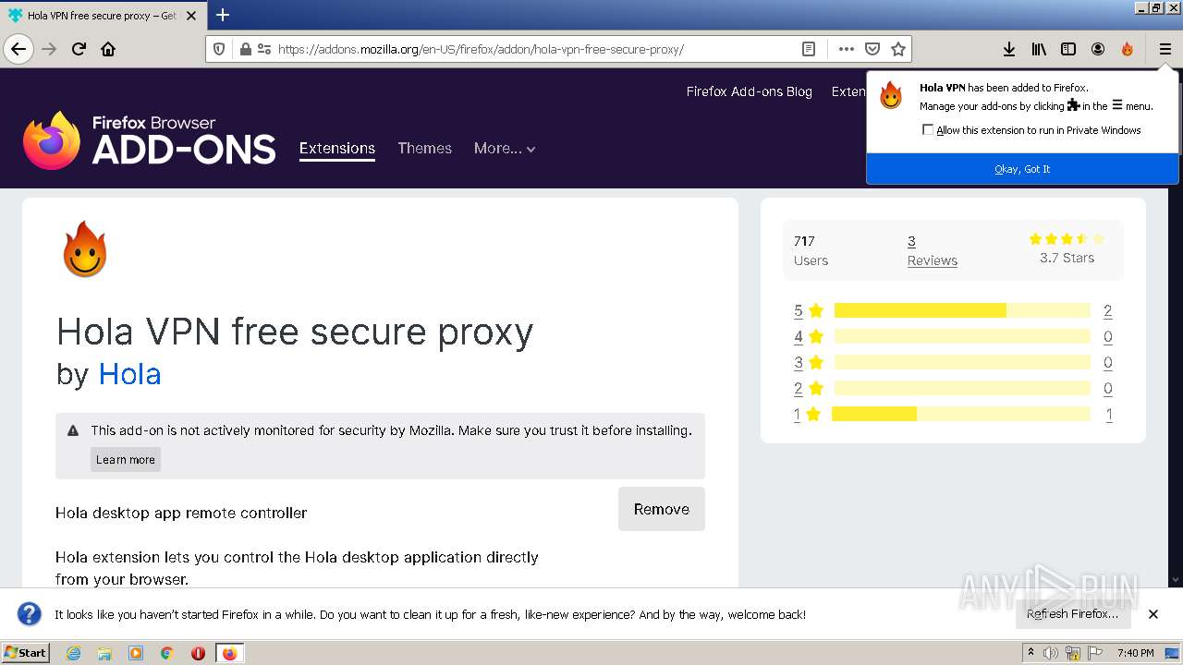This screenshot has width=1183, height=665.
Task: Open the 3 Reviews link
Action: click(x=932, y=251)
